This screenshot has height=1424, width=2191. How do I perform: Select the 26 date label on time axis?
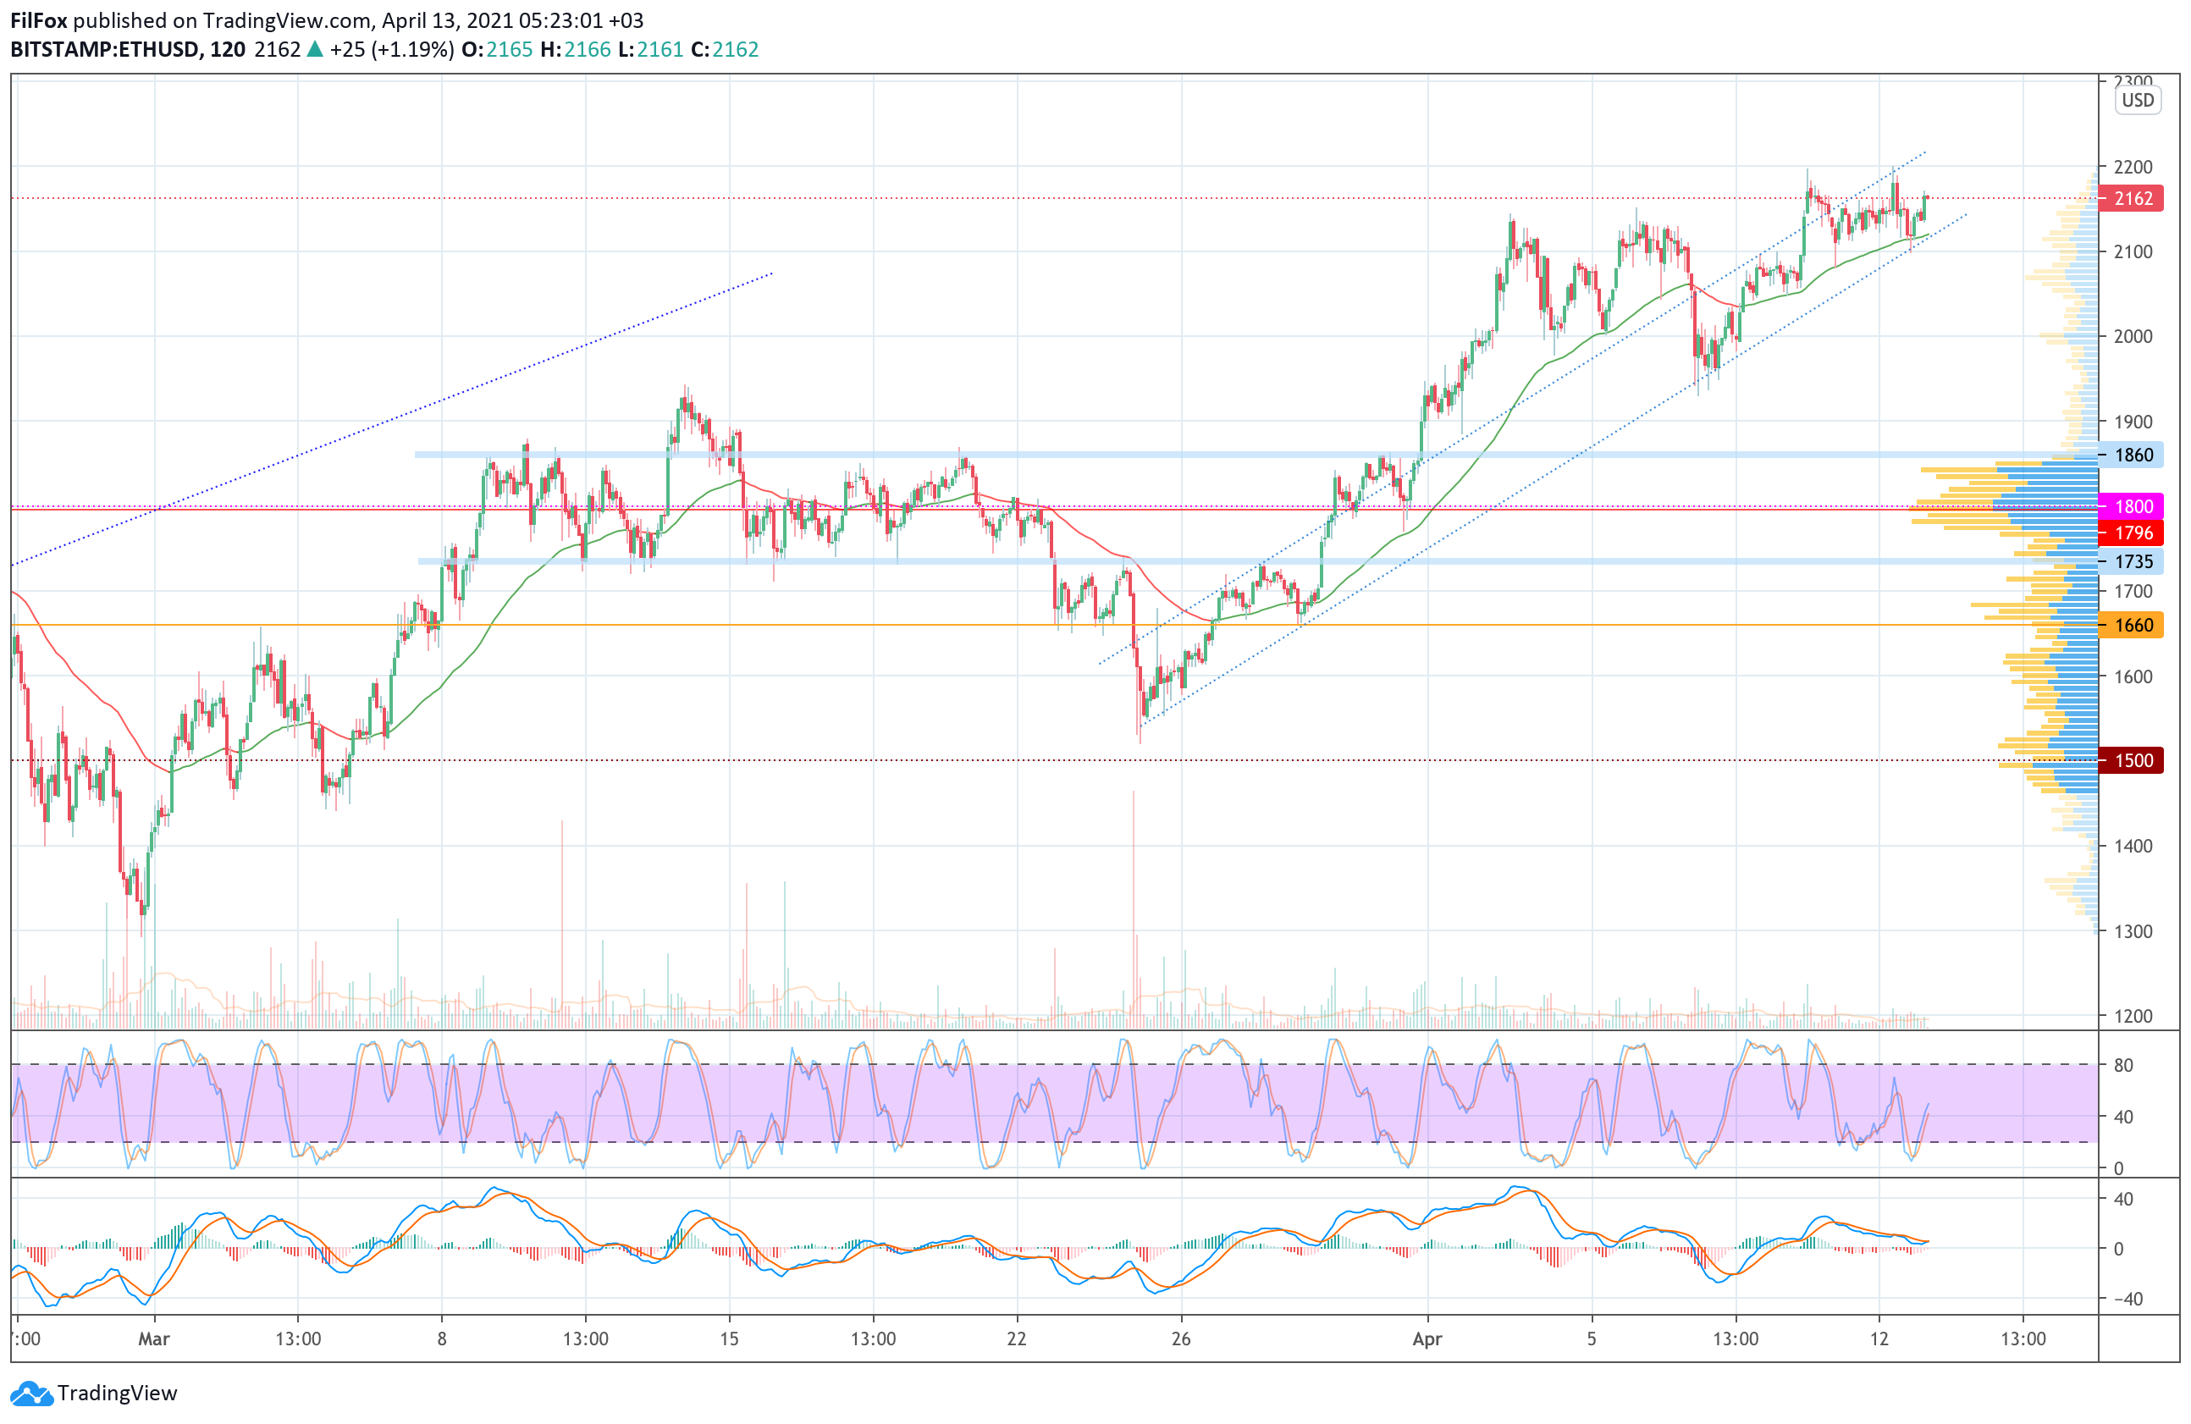coord(1181,1338)
